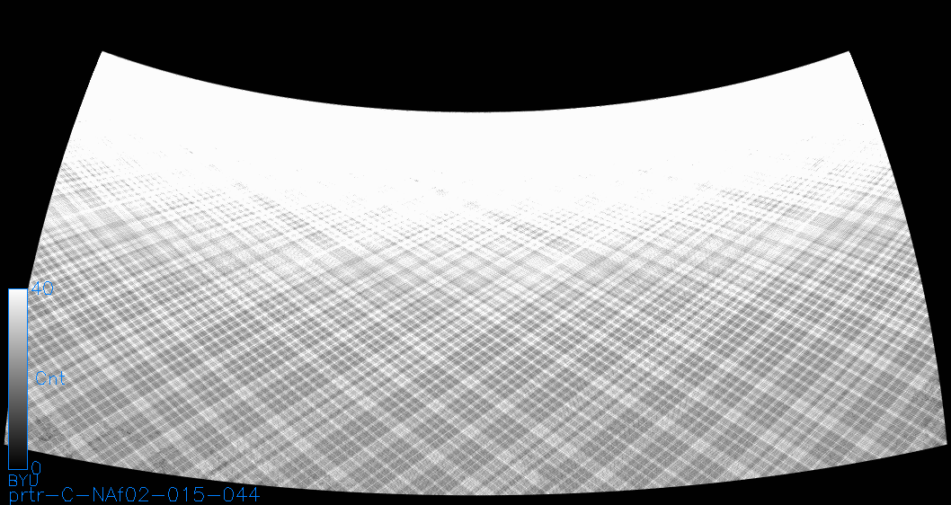Select the white top end of the colorbar
The height and width of the screenshot is (505, 951).
pos(17,297)
